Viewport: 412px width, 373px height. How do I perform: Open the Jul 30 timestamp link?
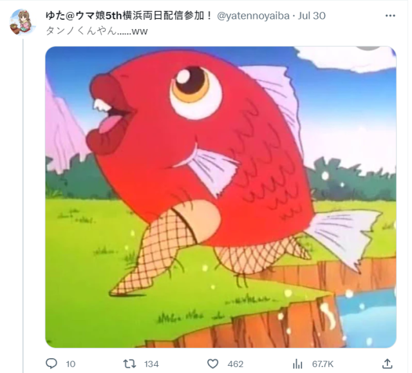[312, 16]
